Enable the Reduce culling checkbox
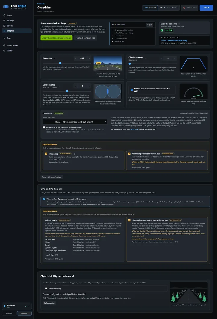Image resolution: width=217 pixels, height=319 pixels. tap(46, 289)
